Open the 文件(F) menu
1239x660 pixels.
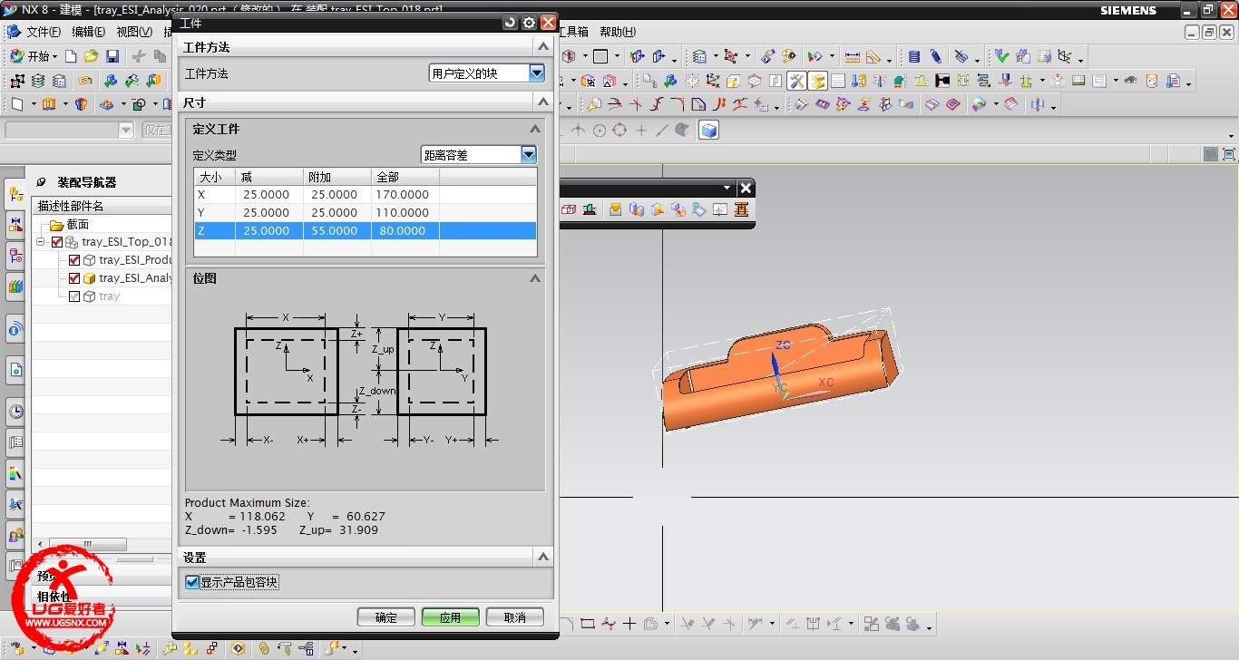pyautogui.click(x=43, y=32)
